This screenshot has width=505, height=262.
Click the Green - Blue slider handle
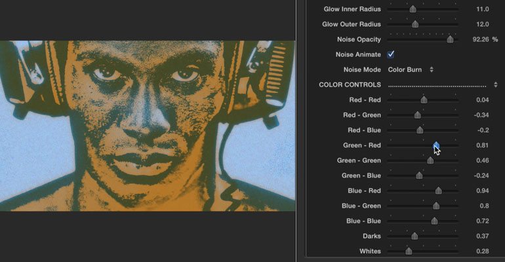419,176
